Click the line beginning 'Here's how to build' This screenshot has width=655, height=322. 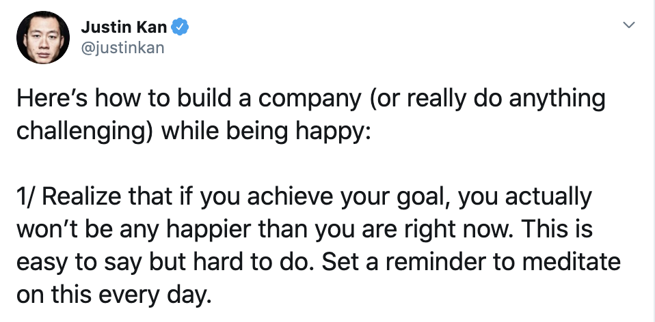coord(311,99)
